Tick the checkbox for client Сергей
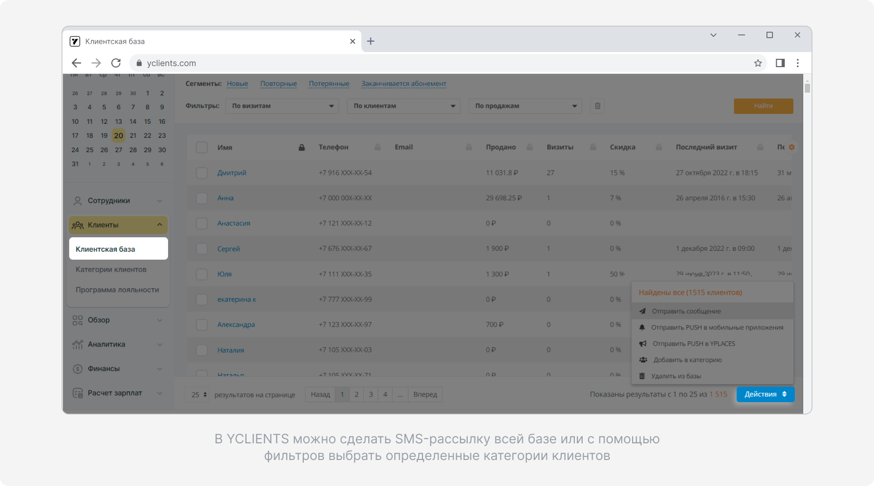This screenshot has width=874, height=486. pyautogui.click(x=202, y=249)
